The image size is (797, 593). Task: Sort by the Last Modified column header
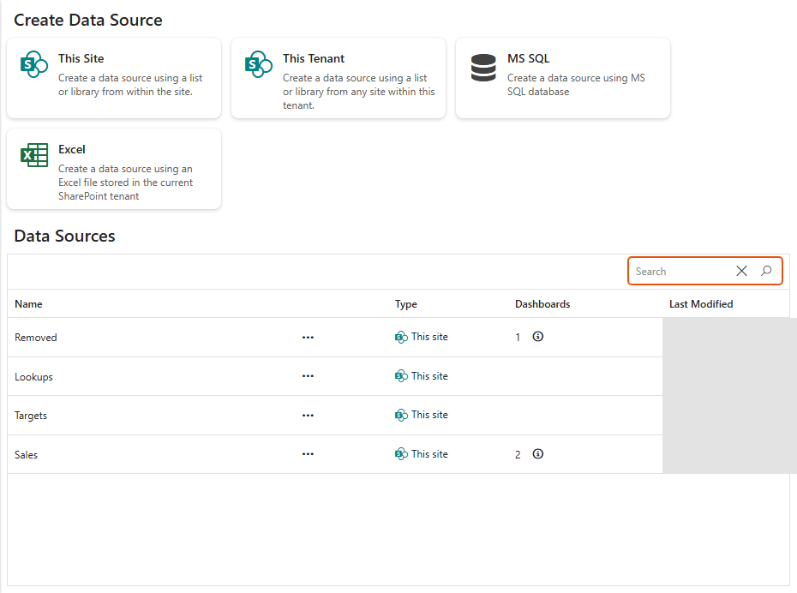701,304
